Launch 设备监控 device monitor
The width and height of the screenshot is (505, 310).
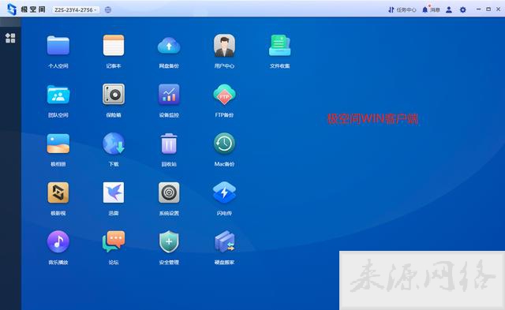[169, 95]
